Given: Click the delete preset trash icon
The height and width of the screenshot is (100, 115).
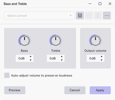Looking at the screenshot, I should point(98,15).
